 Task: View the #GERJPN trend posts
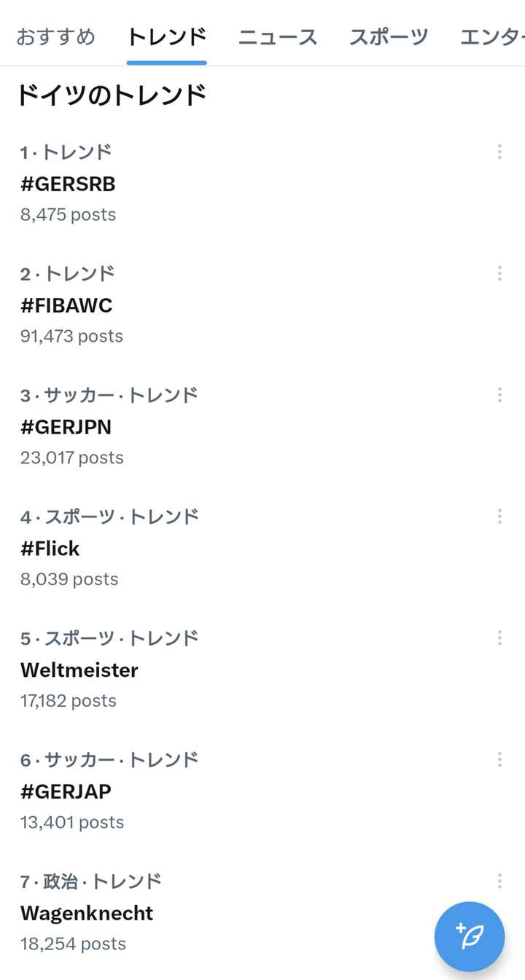tap(66, 428)
